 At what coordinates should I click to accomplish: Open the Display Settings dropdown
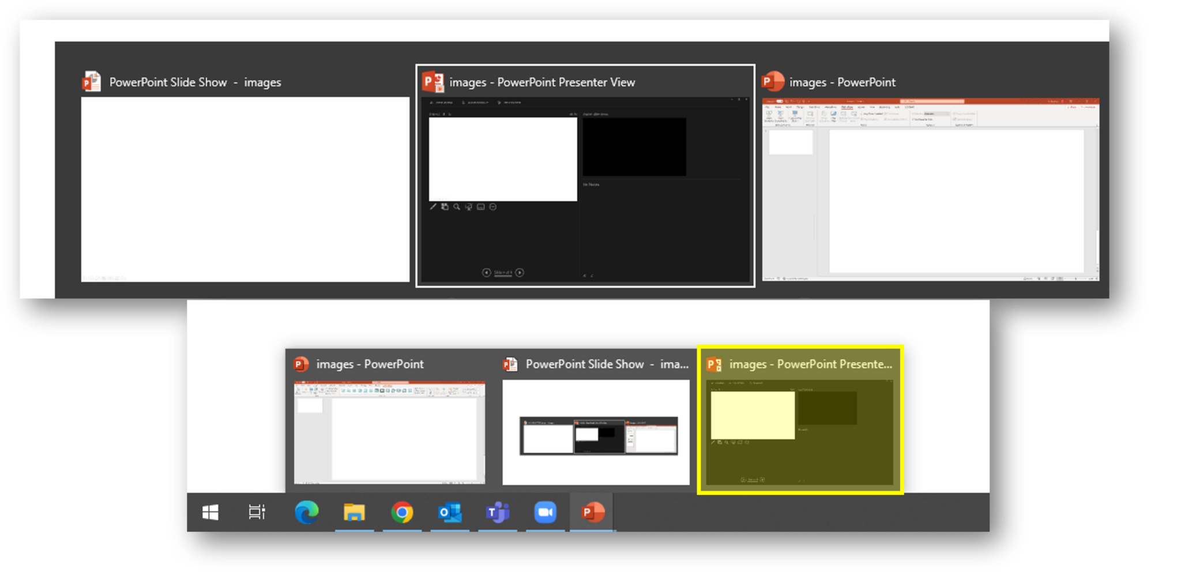point(475,103)
